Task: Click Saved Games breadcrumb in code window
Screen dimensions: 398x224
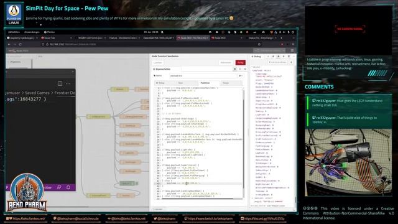Action: click(37, 93)
